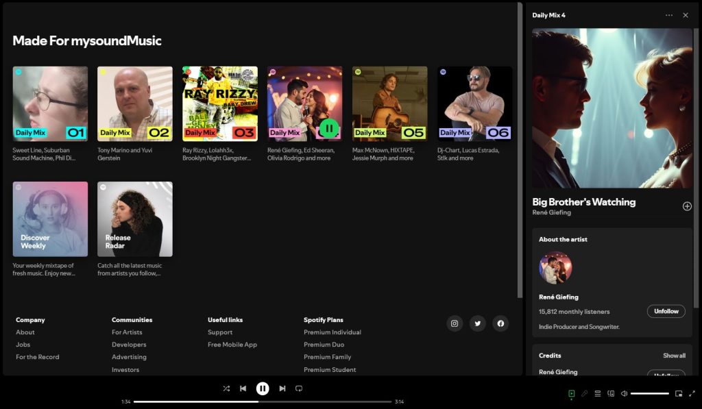Open the Premium Family plan link

click(327, 357)
